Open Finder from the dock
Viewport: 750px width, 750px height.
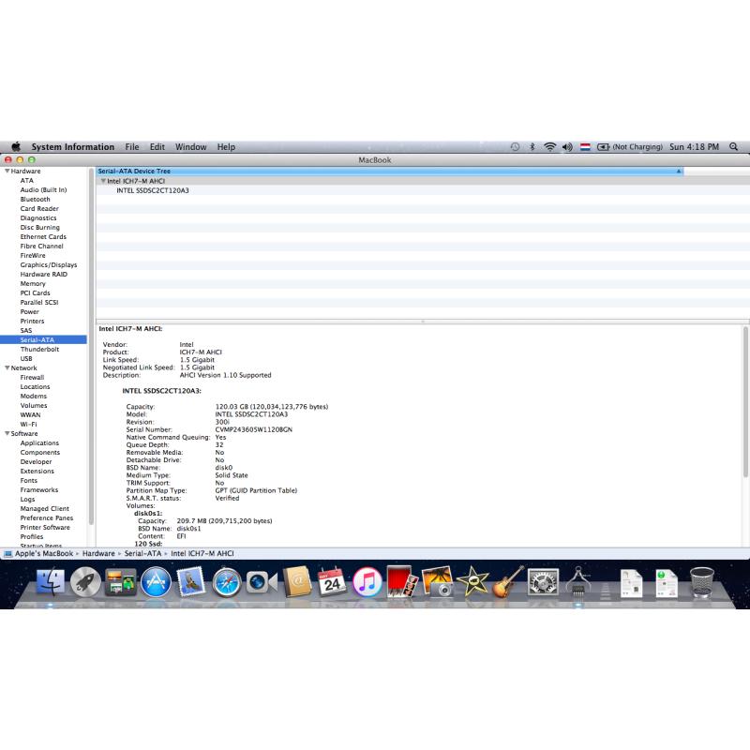[x=51, y=582]
